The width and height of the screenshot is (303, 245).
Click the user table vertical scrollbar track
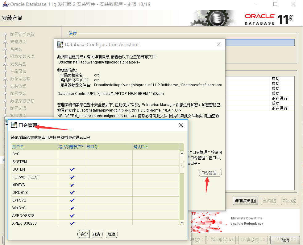182,197
